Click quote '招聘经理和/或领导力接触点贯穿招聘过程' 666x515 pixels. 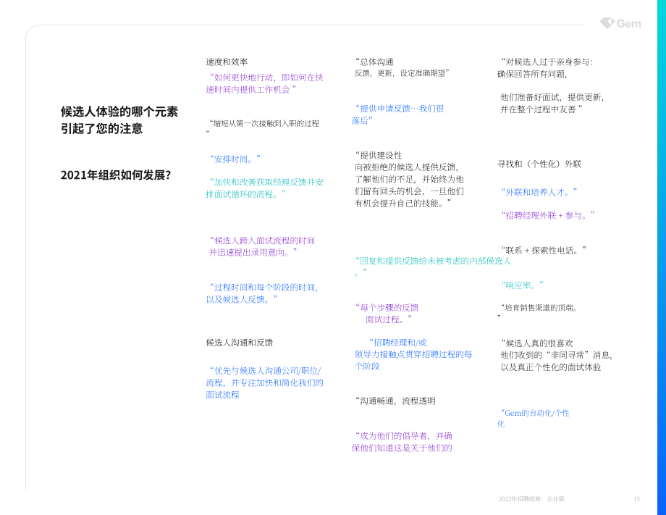click(x=413, y=354)
